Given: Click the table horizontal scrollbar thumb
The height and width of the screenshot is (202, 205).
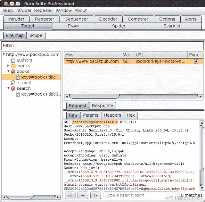Looking at the screenshot, I should 94,97.
